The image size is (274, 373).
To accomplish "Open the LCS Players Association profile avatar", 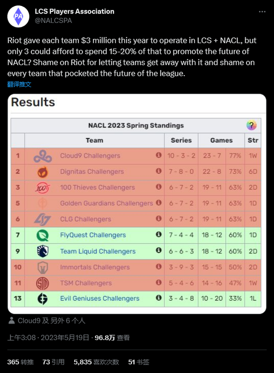I will pos(18,16).
